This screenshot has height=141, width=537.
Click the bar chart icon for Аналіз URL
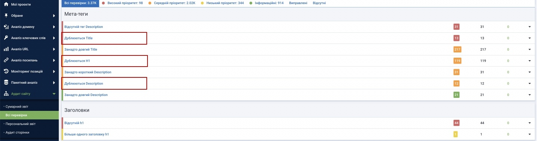click(6, 49)
